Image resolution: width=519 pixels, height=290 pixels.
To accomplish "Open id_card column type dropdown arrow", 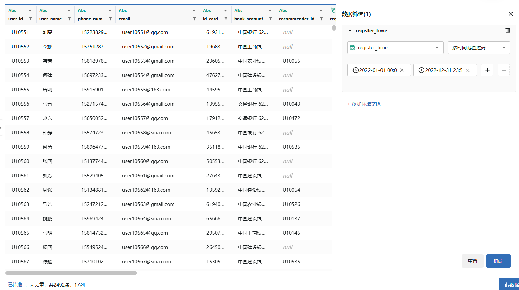I will [225, 11].
